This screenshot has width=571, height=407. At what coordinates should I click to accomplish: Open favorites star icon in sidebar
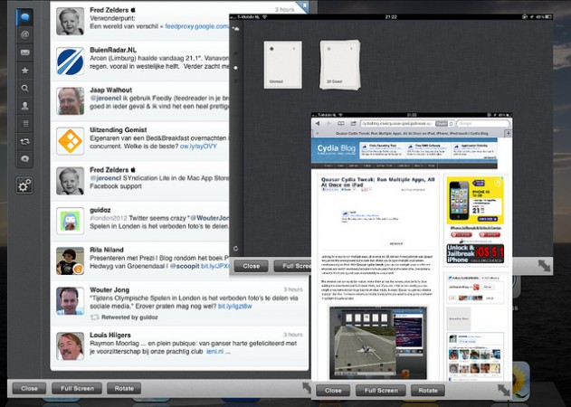tap(24, 70)
